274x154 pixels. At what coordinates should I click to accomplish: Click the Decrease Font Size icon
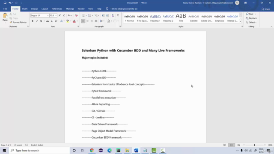(64, 15)
